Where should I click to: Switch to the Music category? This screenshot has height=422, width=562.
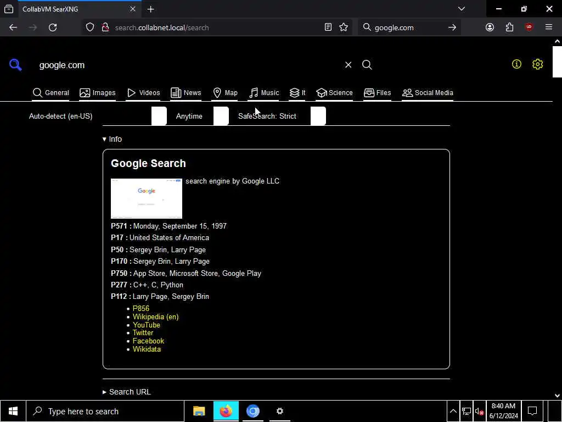[264, 93]
